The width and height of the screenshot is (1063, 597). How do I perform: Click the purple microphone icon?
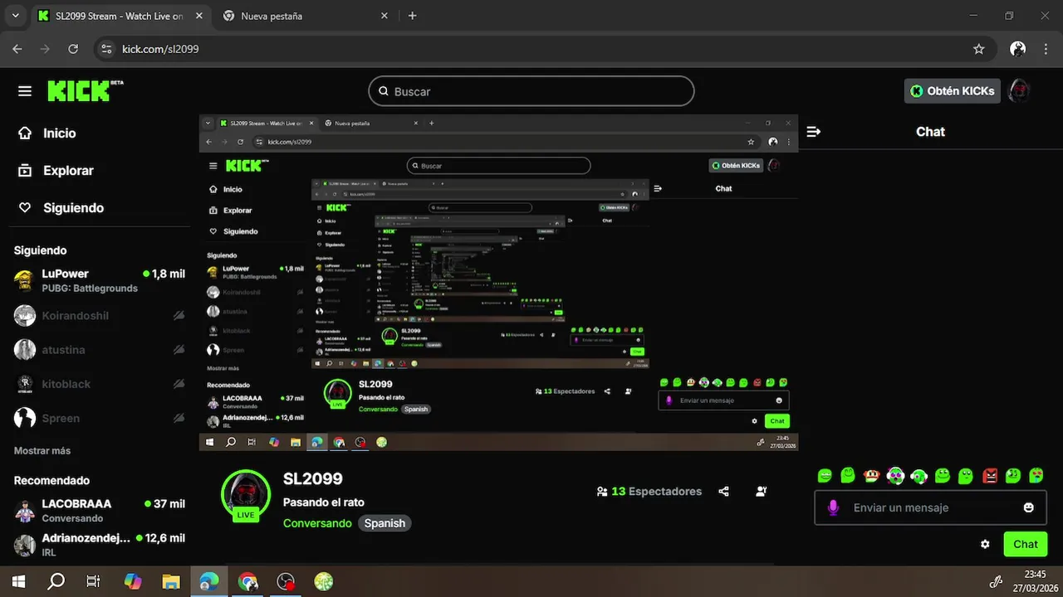click(834, 507)
